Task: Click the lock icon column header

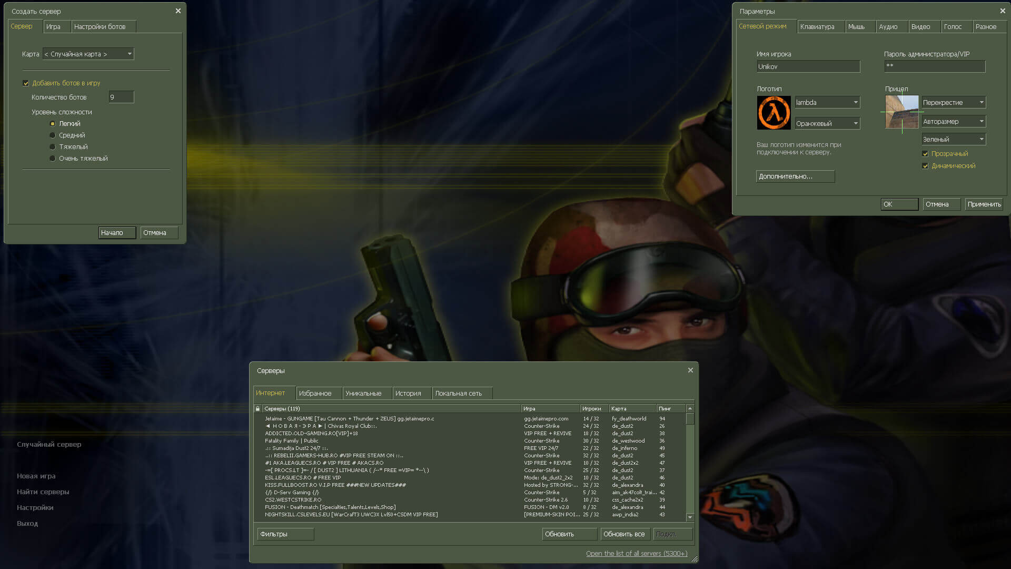Action: pyautogui.click(x=257, y=408)
